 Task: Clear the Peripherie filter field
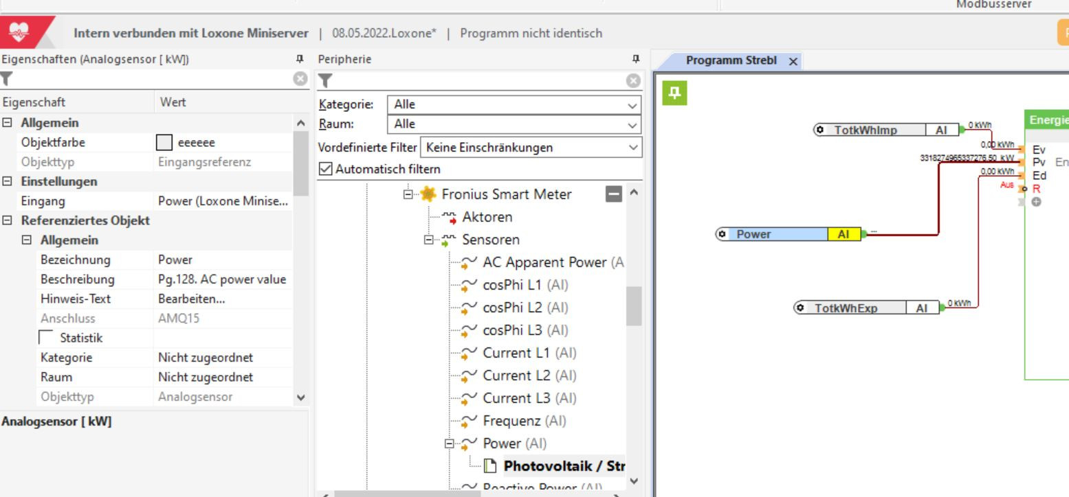633,81
